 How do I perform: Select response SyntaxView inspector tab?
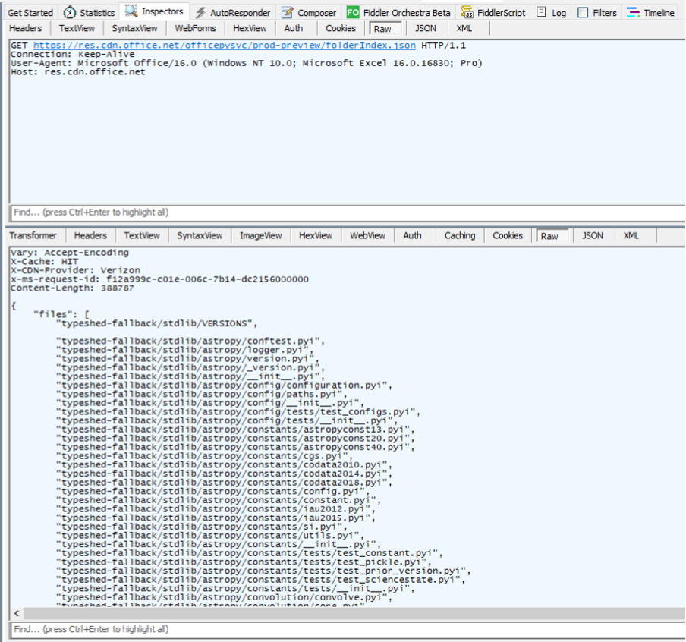200,235
